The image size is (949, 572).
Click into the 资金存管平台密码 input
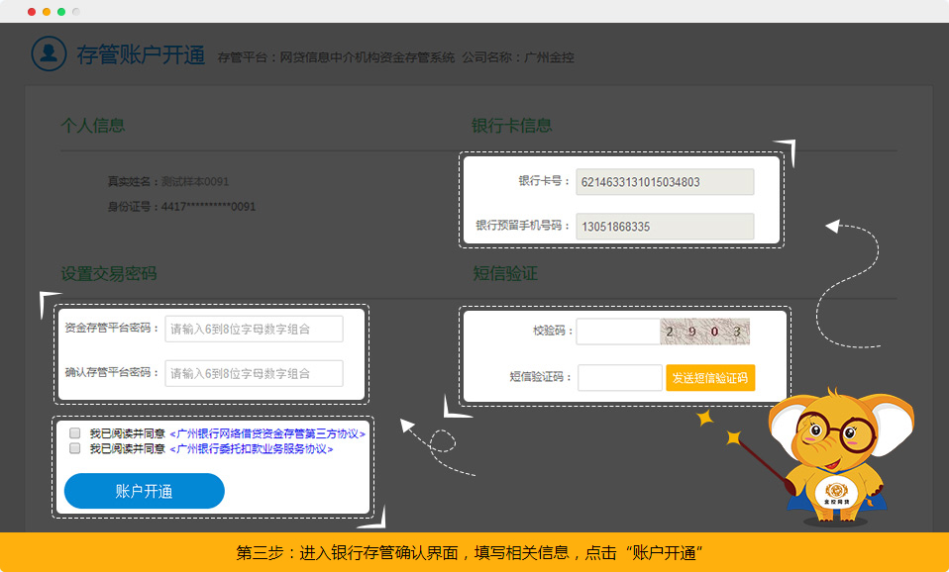(x=254, y=329)
